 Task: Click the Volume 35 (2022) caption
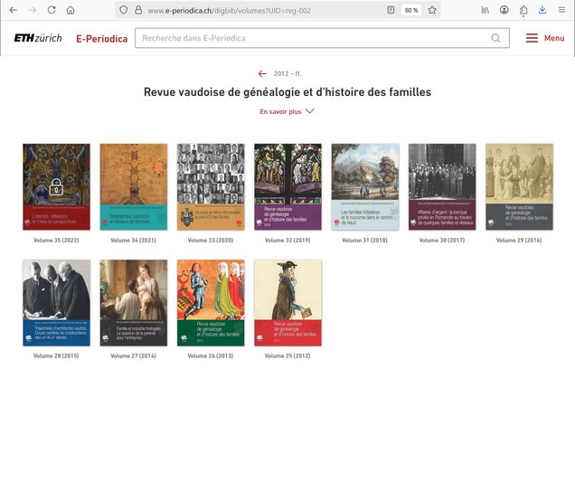tap(56, 241)
